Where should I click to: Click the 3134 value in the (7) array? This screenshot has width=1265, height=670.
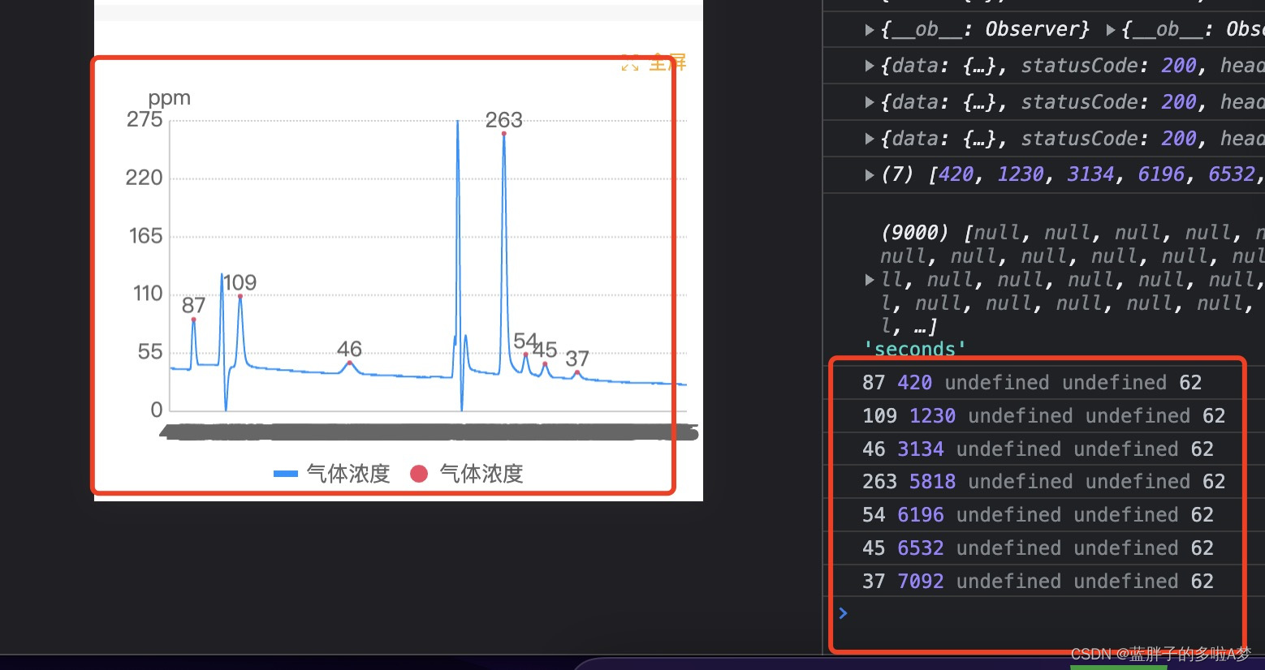tap(1090, 174)
